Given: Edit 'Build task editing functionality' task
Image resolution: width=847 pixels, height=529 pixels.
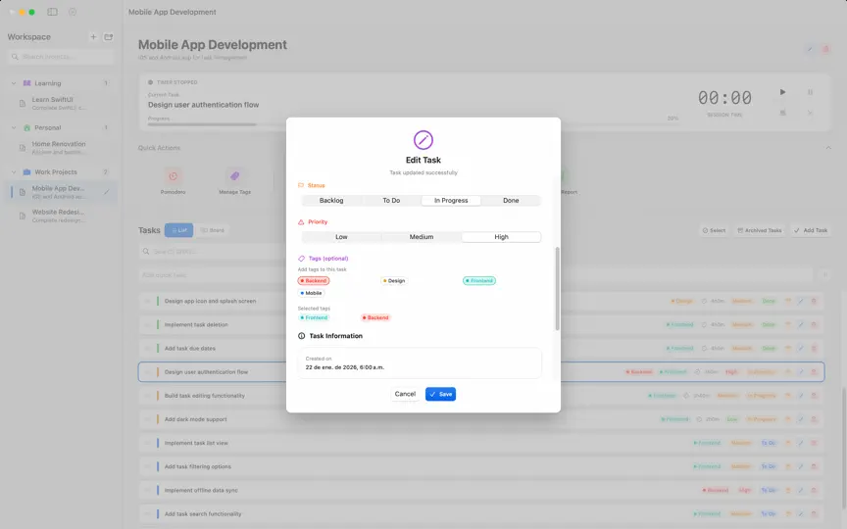Looking at the screenshot, I should [x=801, y=396].
